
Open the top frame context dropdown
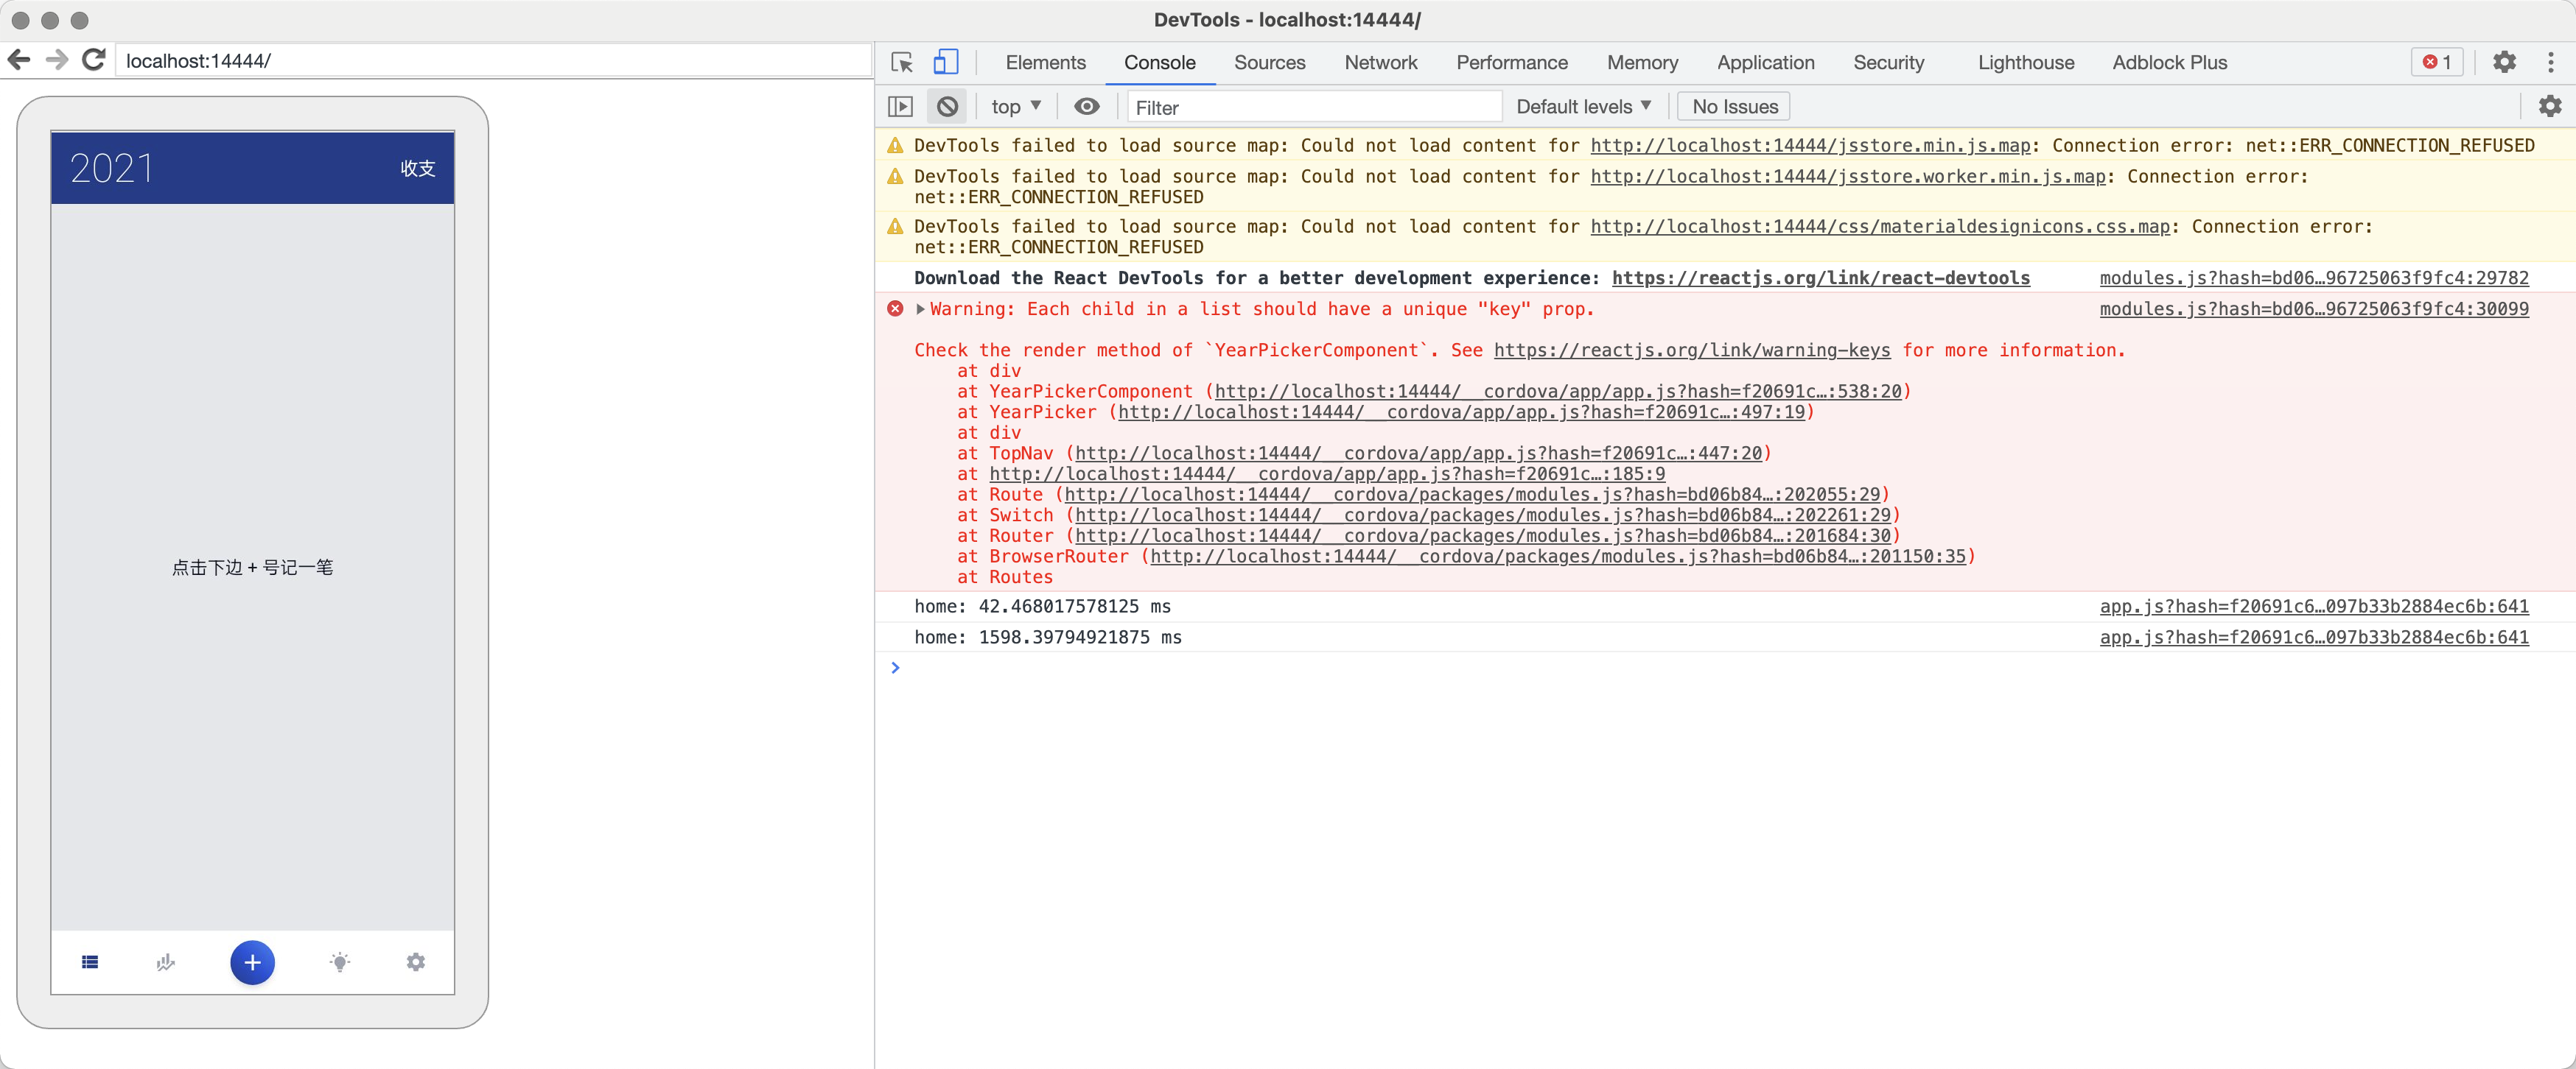click(1015, 106)
